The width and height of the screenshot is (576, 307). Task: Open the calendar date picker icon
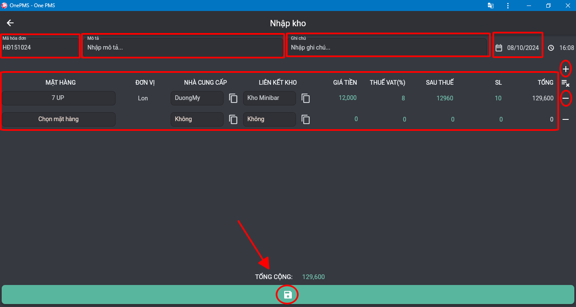point(499,48)
